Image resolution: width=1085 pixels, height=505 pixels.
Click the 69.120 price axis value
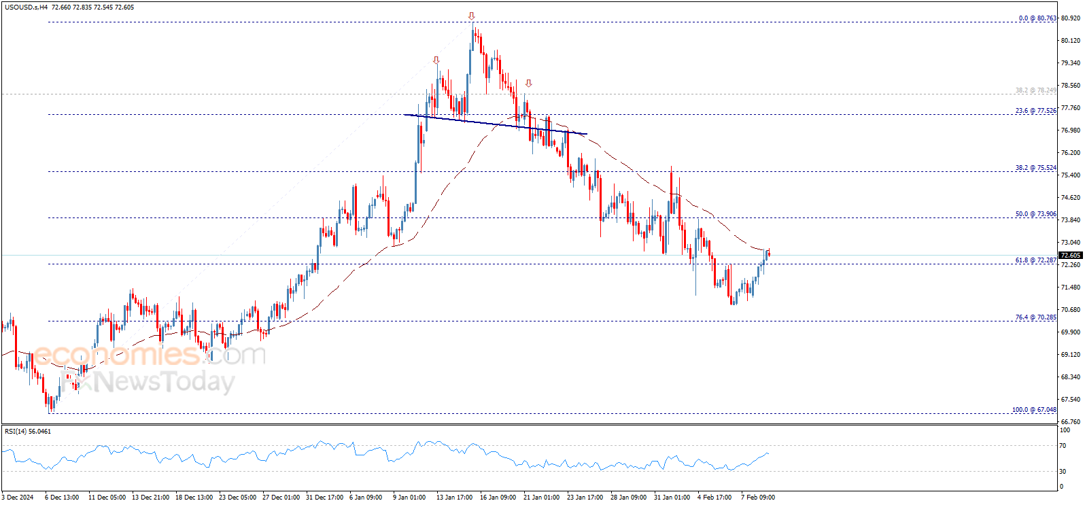click(x=1071, y=355)
